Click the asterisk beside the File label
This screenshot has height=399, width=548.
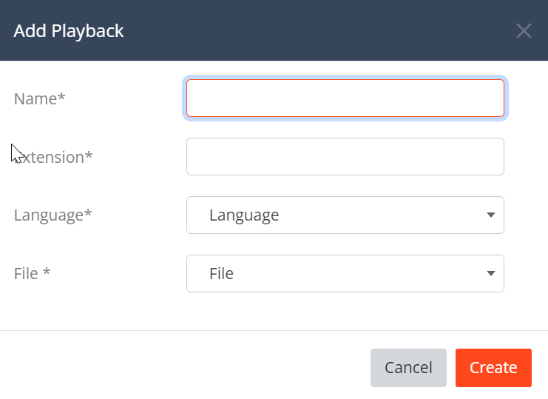click(47, 271)
